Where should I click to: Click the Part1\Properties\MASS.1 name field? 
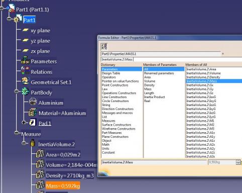[x=161, y=54]
